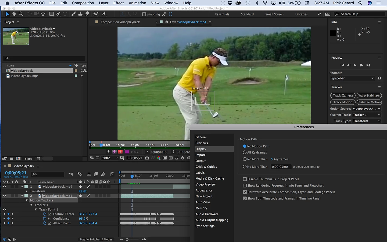This screenshot has width=387, height=242.
Task: Click the Warp Stabilizer button
Action: click(369, 95)
